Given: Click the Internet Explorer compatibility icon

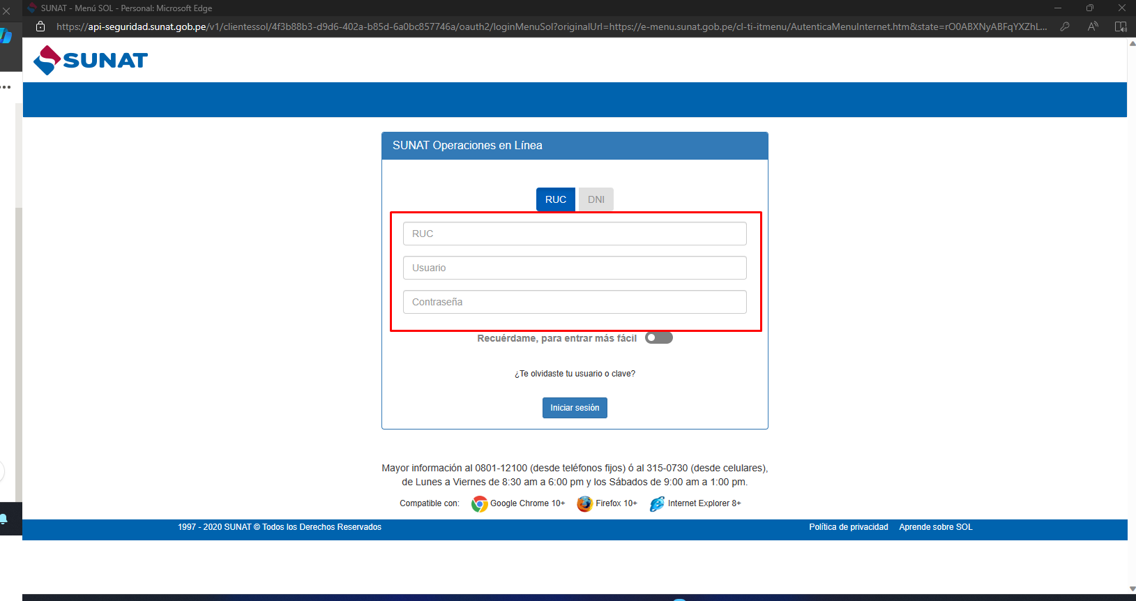Looking at the screenshot, I should point(657,503).
